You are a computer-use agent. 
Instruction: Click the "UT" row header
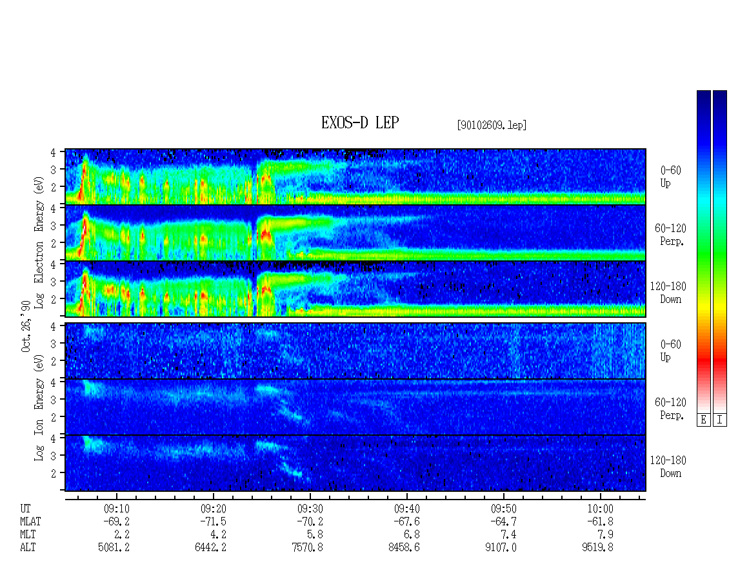pyautogui.click(x=25, y=509)
